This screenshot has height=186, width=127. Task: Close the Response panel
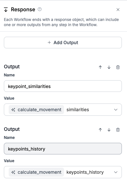pyautogui.click(x=118, y=10)
